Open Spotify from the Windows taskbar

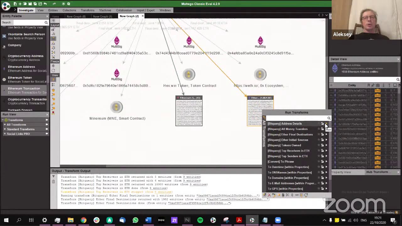click(x=200, y=220)
